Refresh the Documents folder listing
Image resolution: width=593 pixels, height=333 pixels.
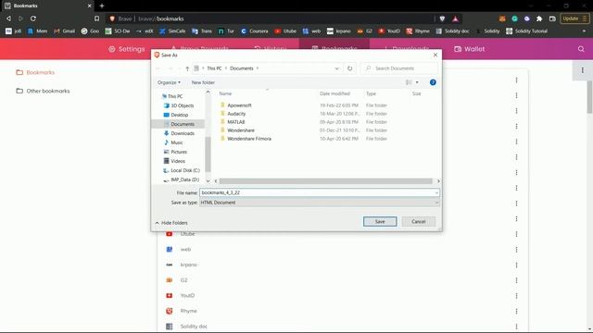350,68
